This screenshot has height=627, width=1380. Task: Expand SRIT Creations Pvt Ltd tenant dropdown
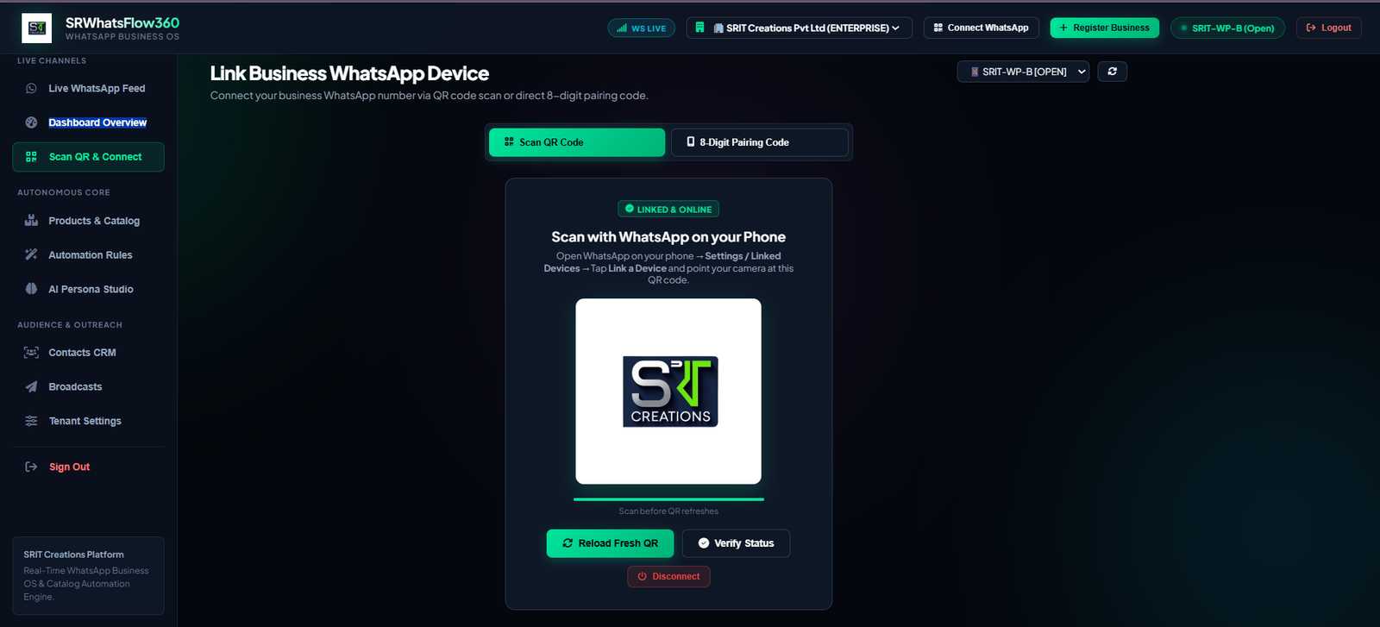click(x=800, y=28)
